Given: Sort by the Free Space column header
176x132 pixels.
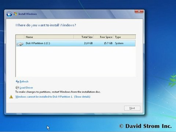Looking at the screenshot, I should tap(103, 37).
